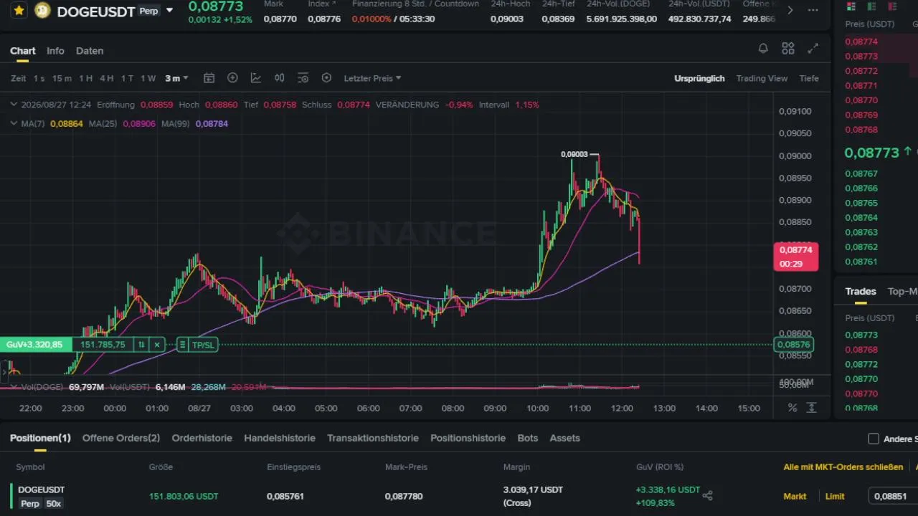Choose Limit close option
Viewport: 918px width, 516px height.
(x=835, y=496)
